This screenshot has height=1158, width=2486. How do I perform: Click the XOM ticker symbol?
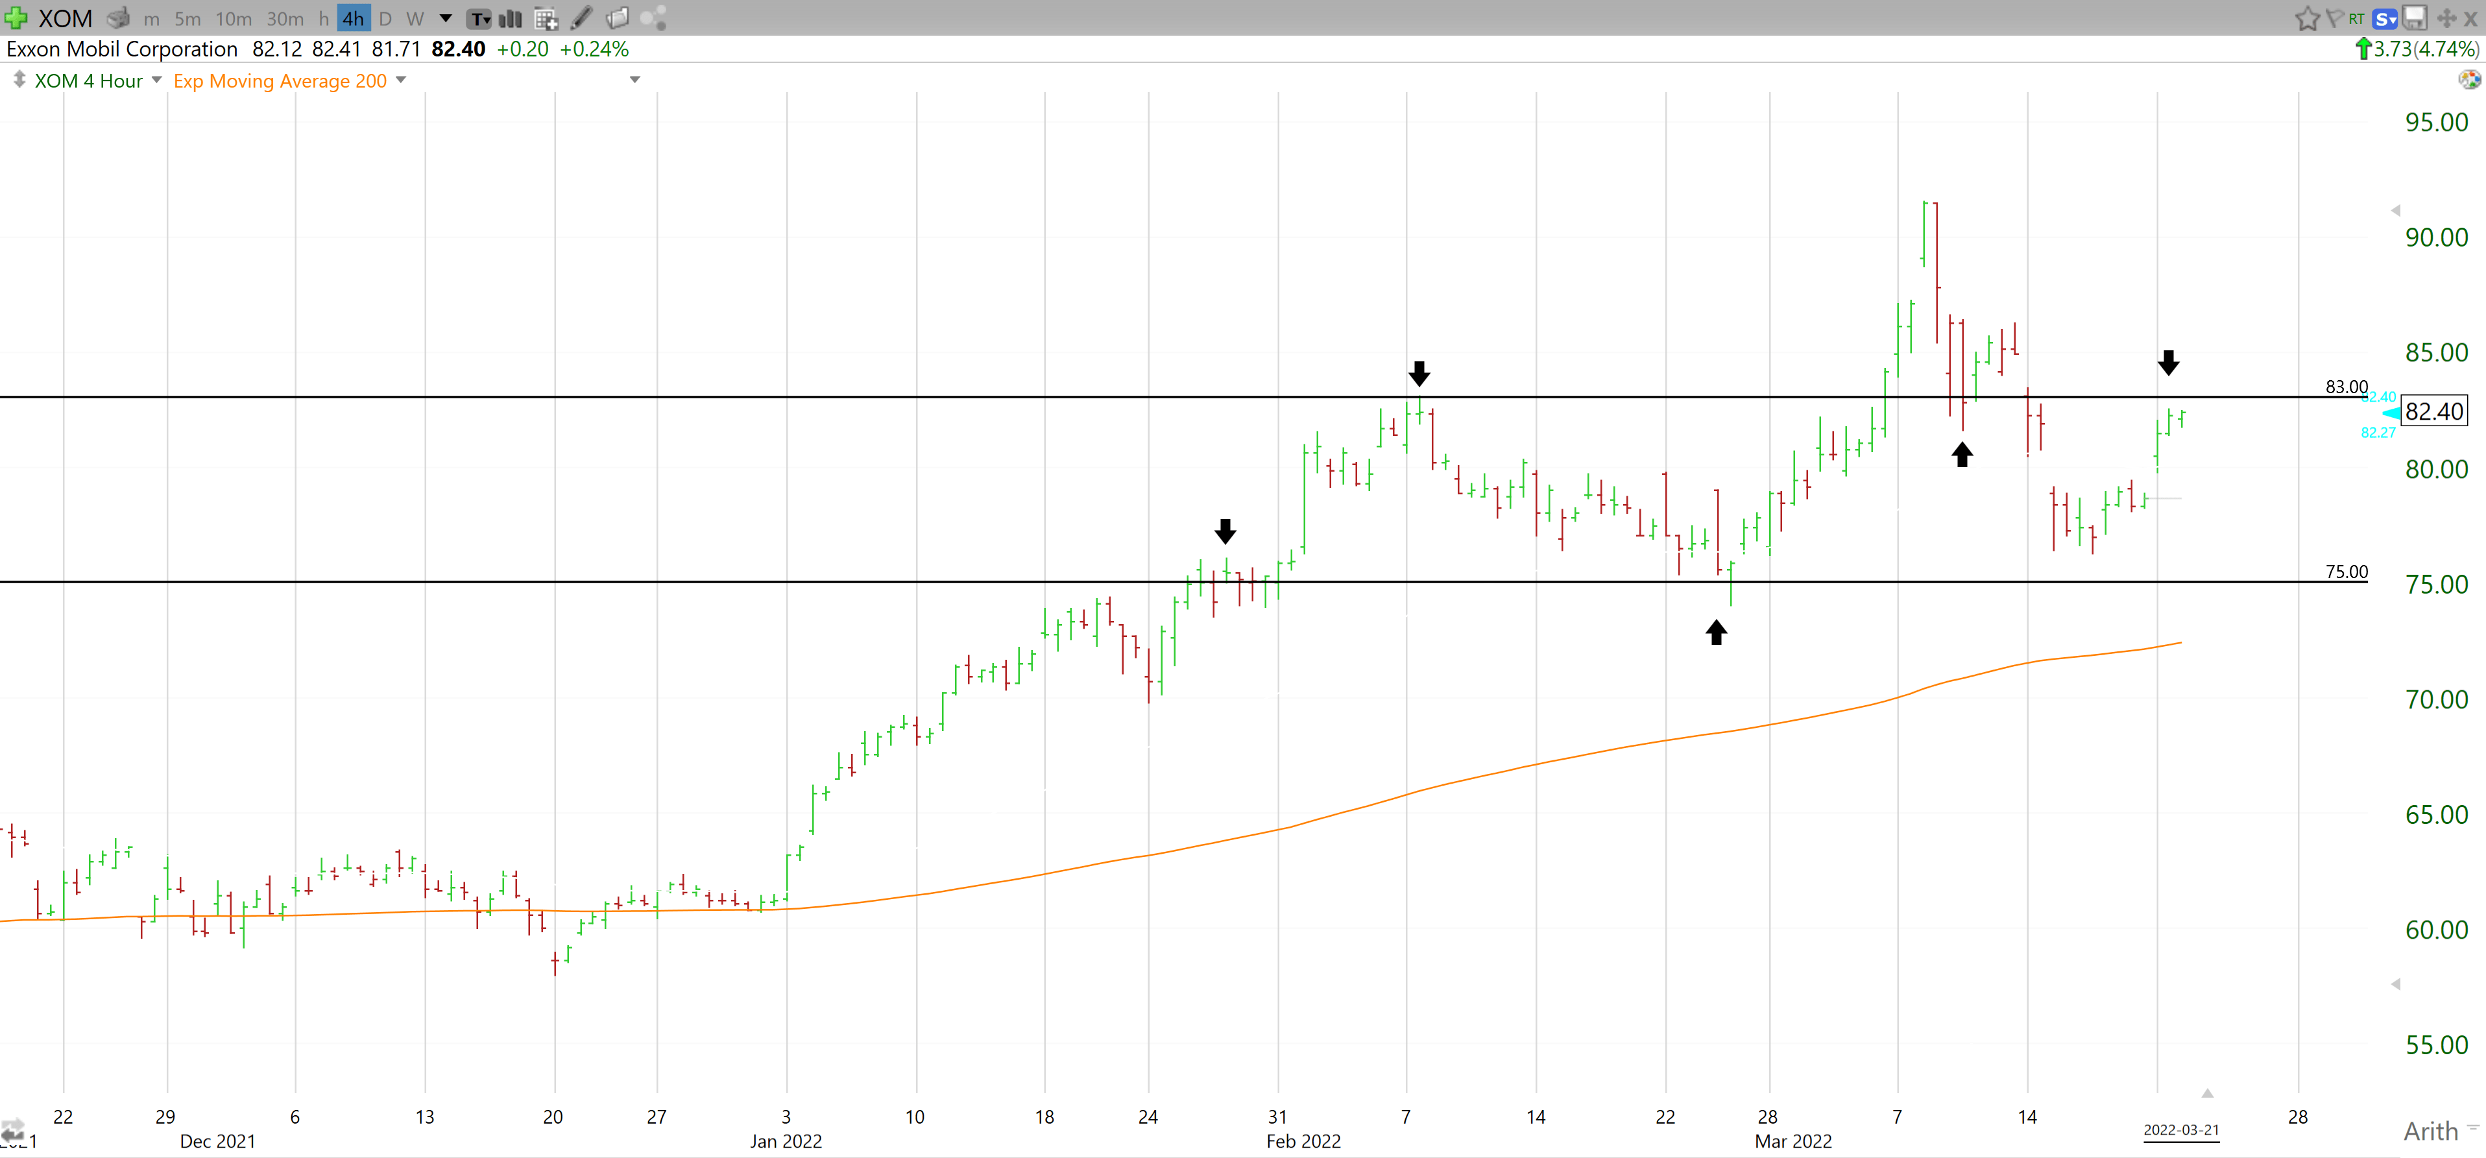(65, 18)
